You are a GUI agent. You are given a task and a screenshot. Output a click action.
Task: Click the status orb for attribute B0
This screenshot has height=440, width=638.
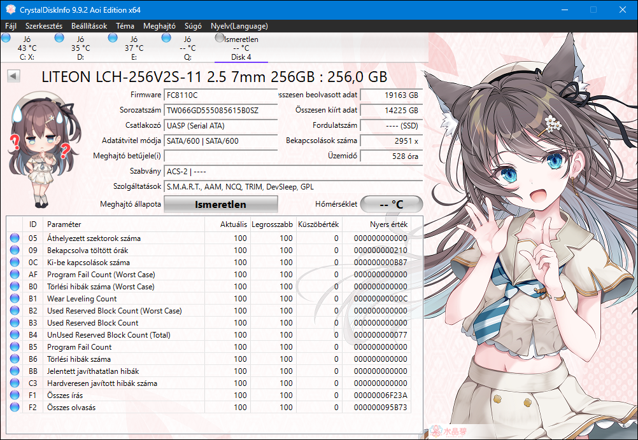[15, 286]
